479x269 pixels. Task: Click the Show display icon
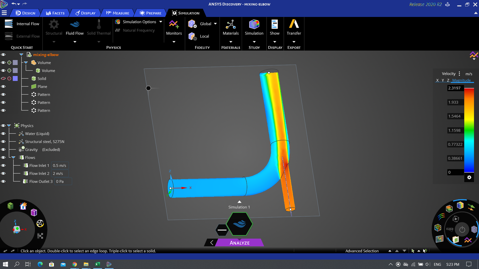(x=275, y=24)
